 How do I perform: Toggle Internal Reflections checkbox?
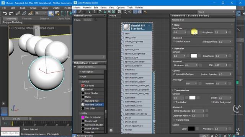point(174,74)
